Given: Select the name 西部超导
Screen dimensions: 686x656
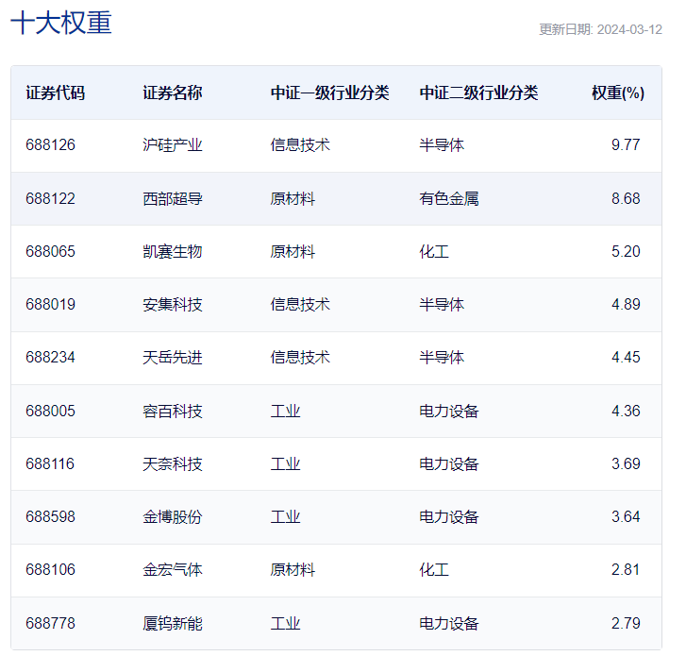Looking at the screenshot, I should click(173, 198).
